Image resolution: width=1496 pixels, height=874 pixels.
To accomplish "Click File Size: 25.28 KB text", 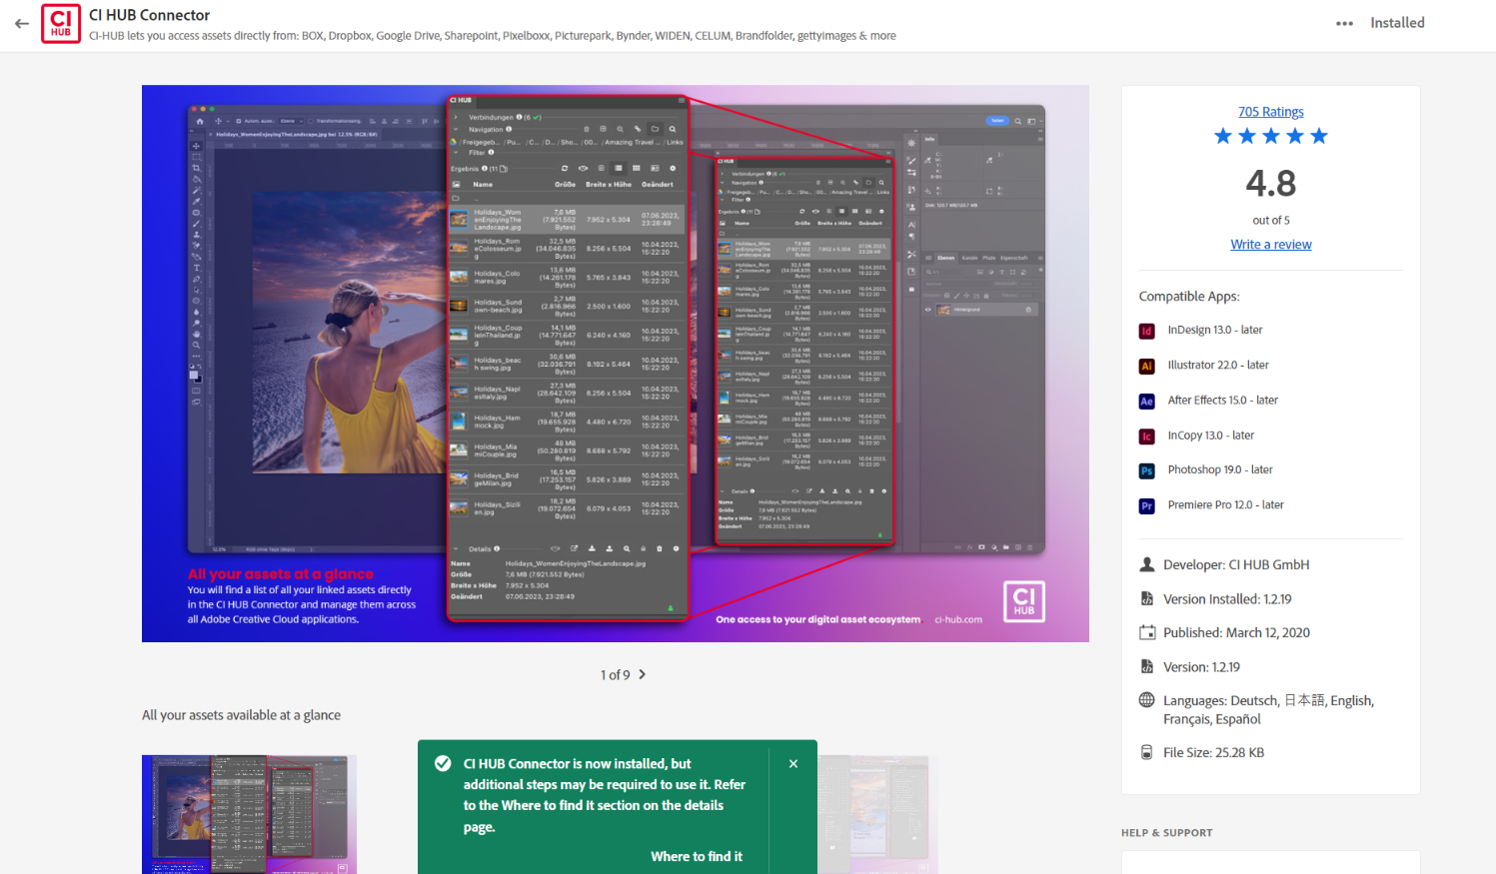I will (1213, 752).
